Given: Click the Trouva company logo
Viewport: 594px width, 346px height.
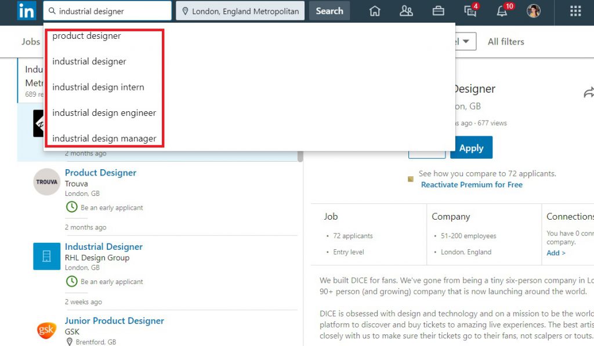Looking at the screenshot, I should [46, 182].
